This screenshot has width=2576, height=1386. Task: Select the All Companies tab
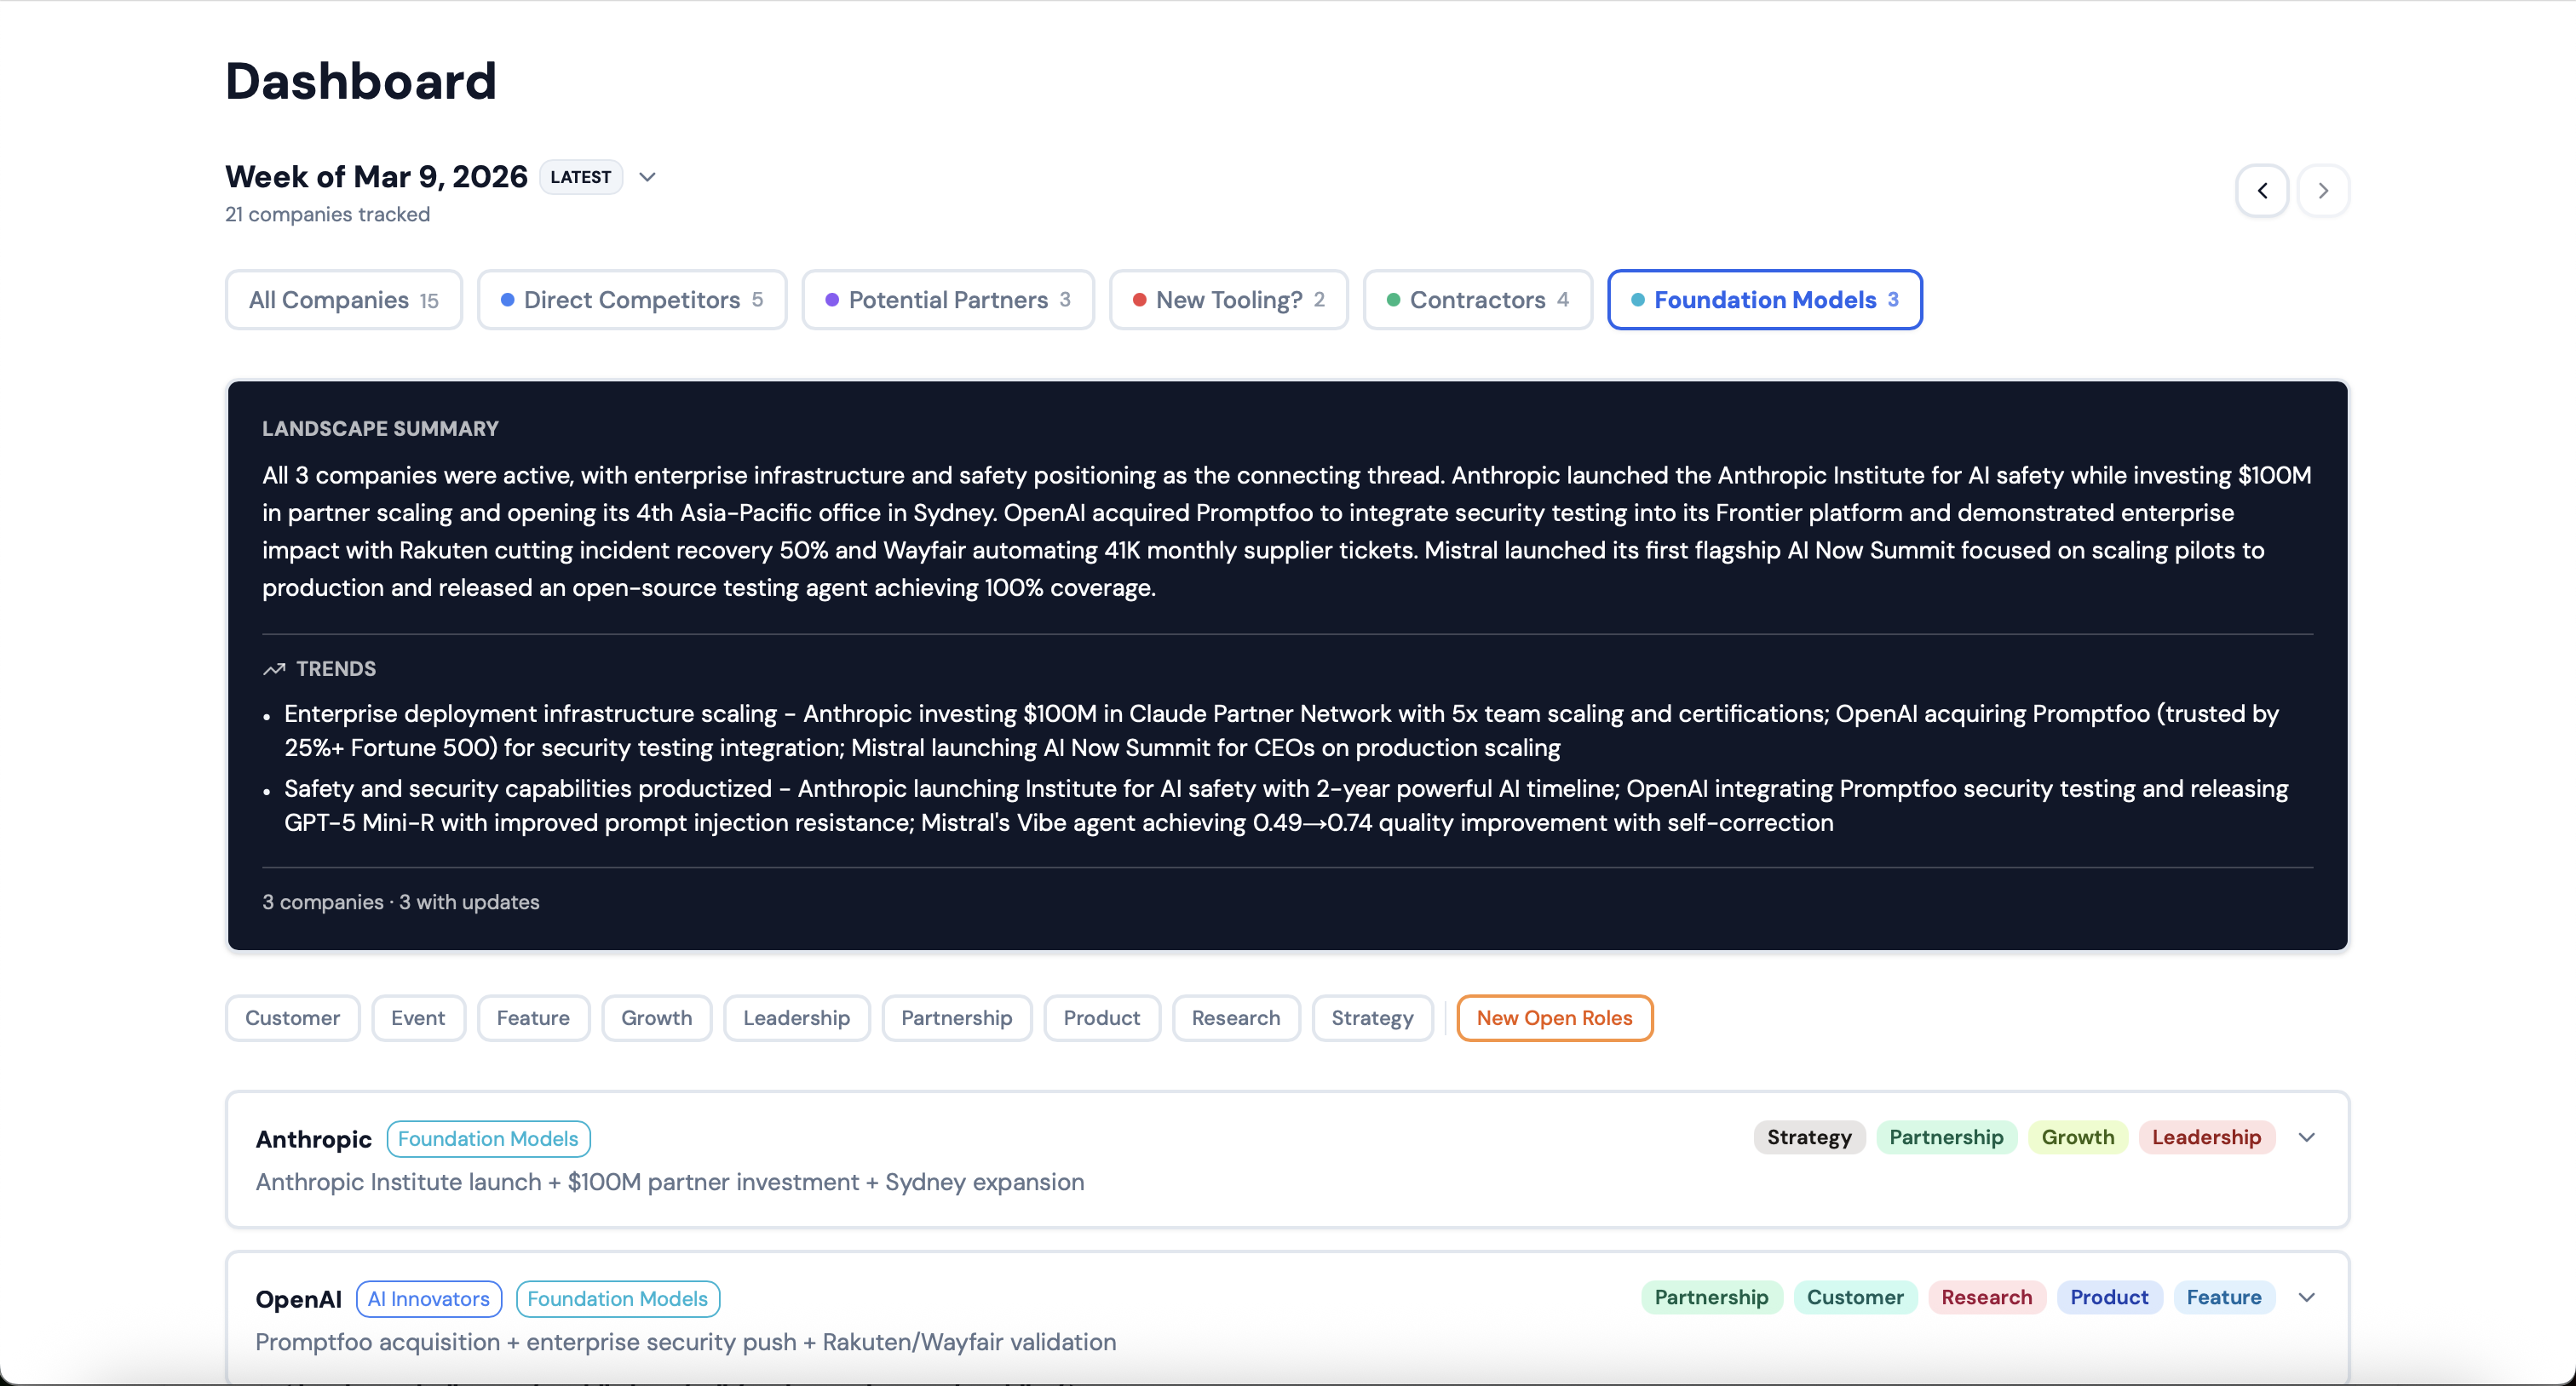pos(343,300)
